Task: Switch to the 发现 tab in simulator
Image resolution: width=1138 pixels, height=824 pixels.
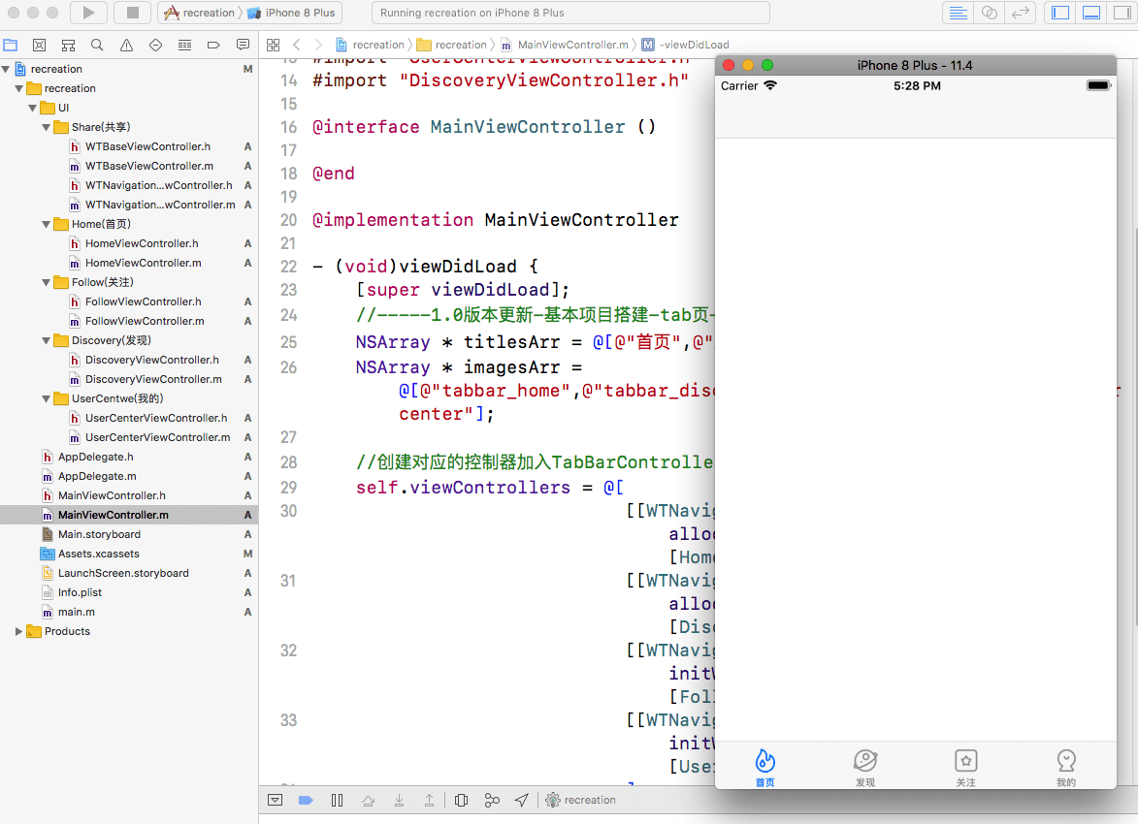Action: pos(865,766)
